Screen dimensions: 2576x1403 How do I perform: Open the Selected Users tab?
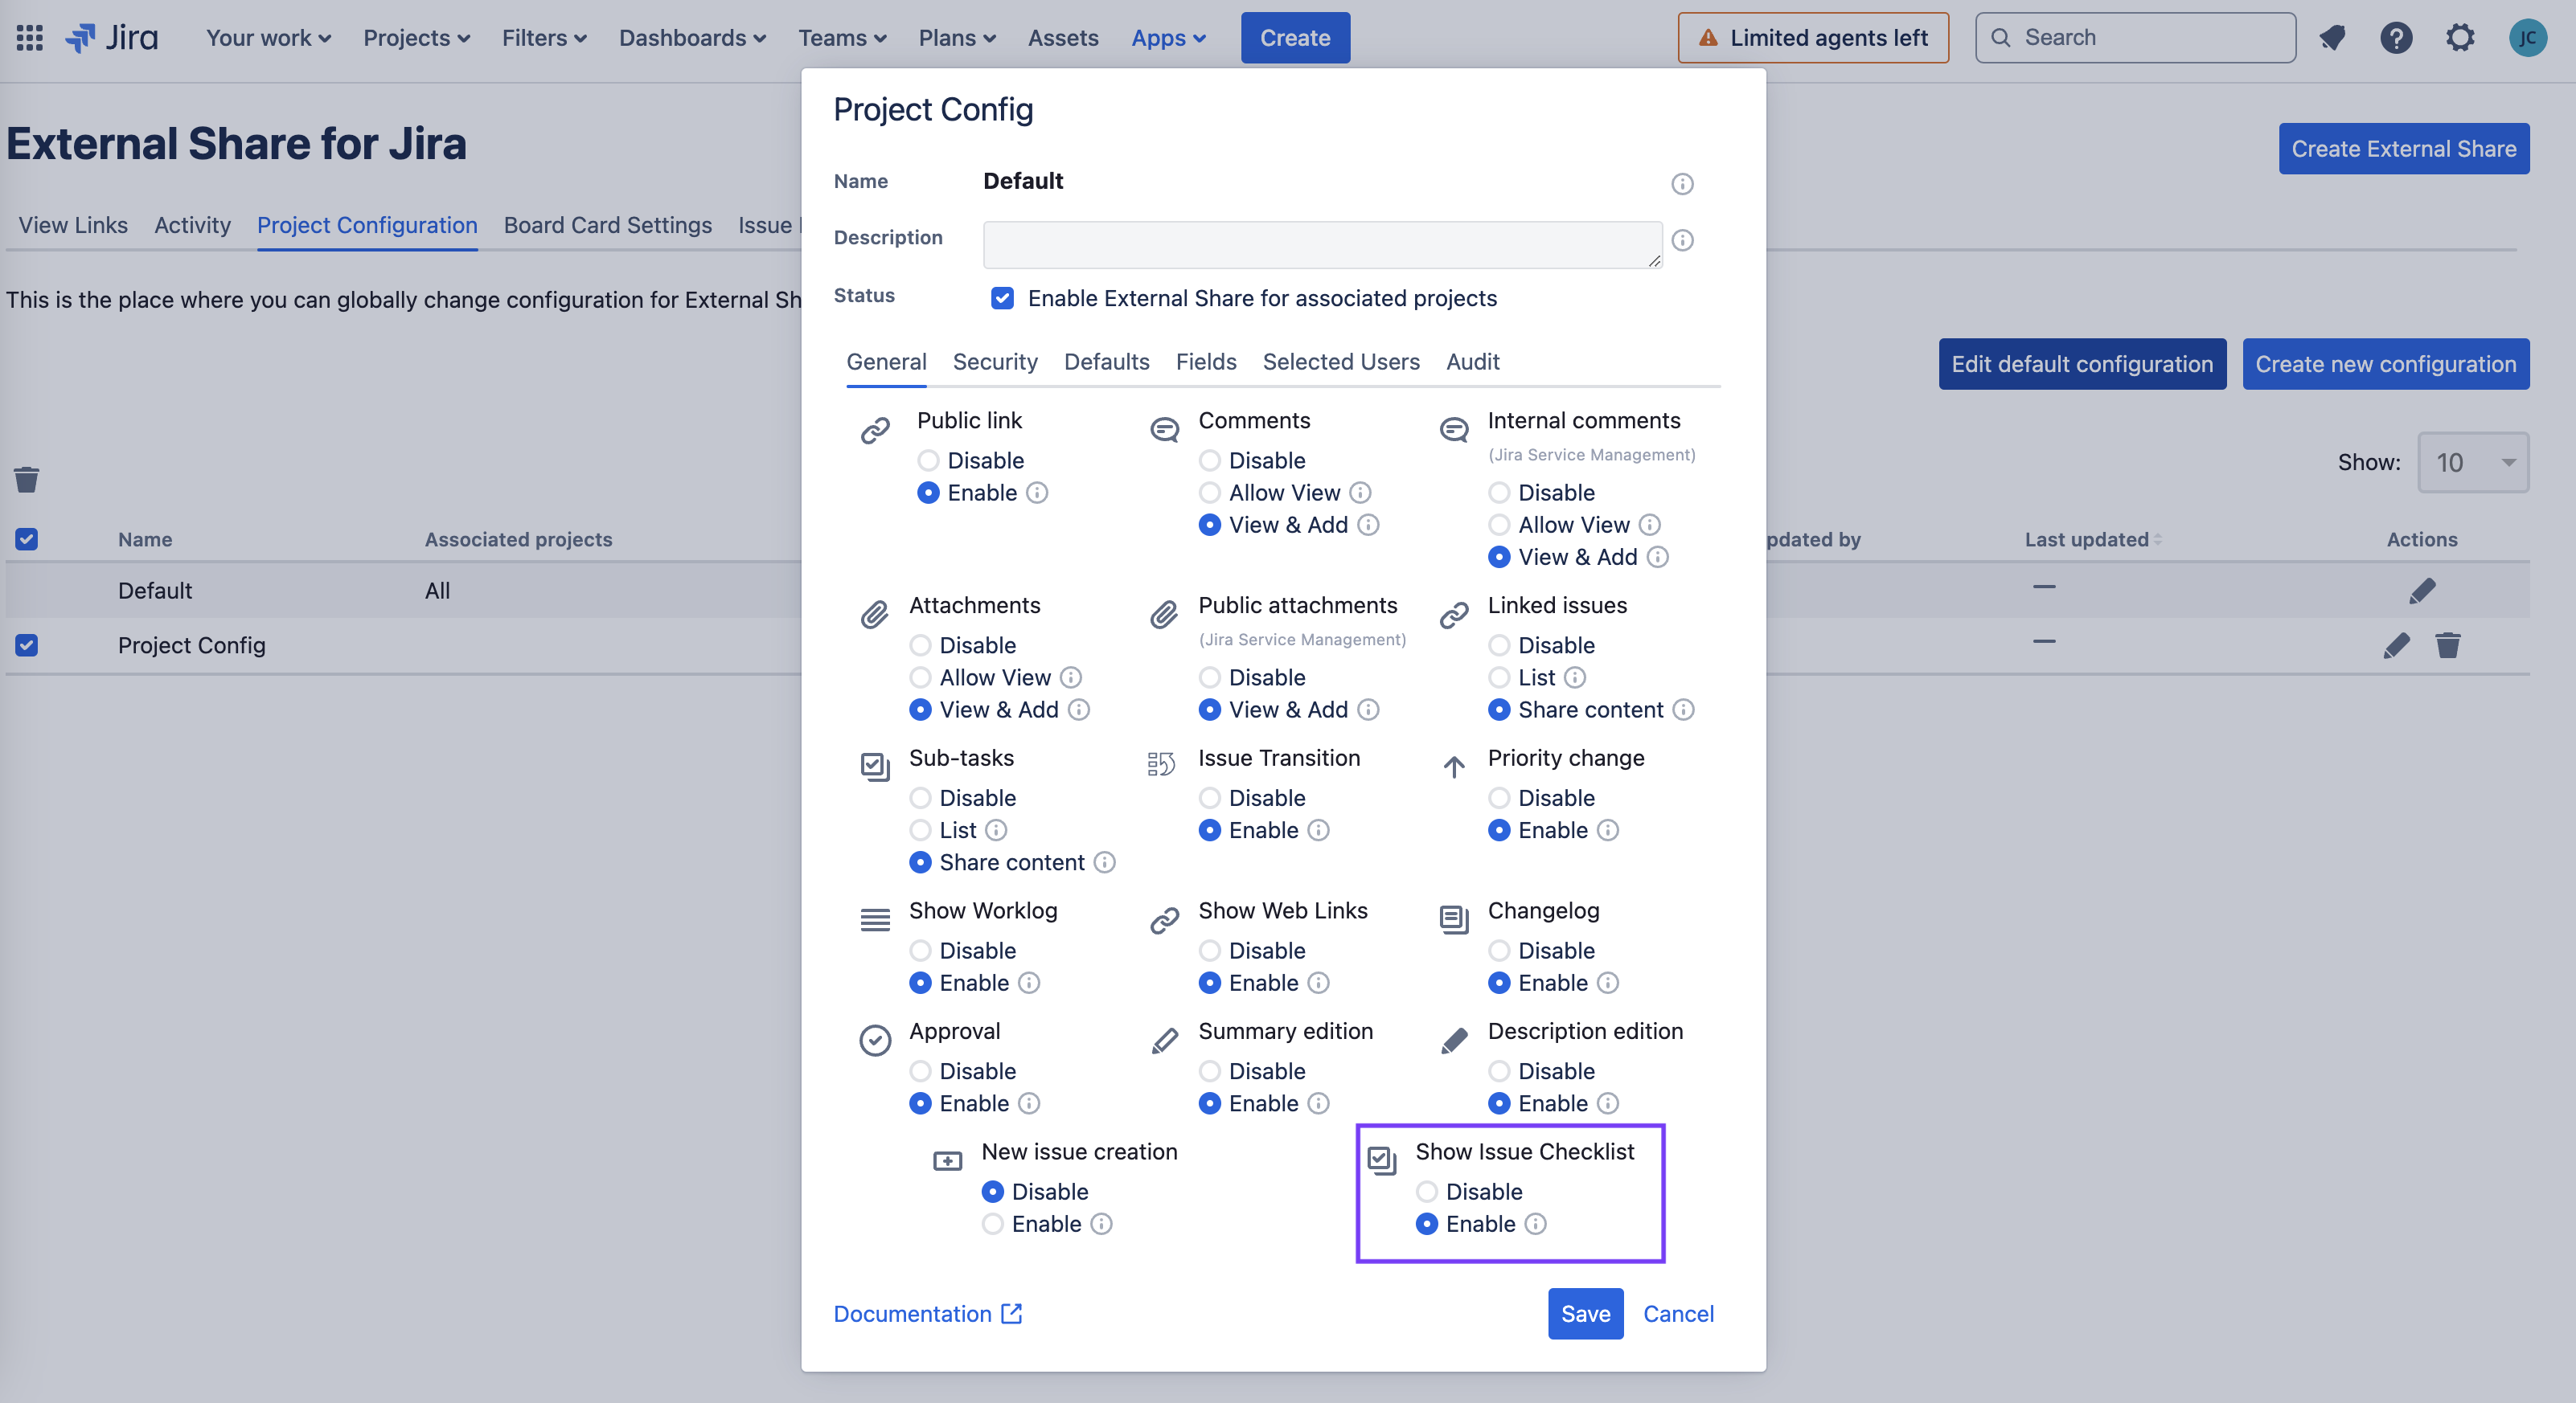[x=1340, y=362]
